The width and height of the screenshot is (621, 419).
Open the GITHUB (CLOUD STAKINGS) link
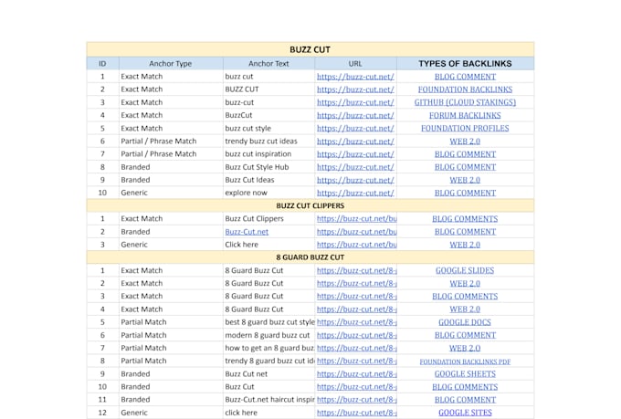pos(465,102)
